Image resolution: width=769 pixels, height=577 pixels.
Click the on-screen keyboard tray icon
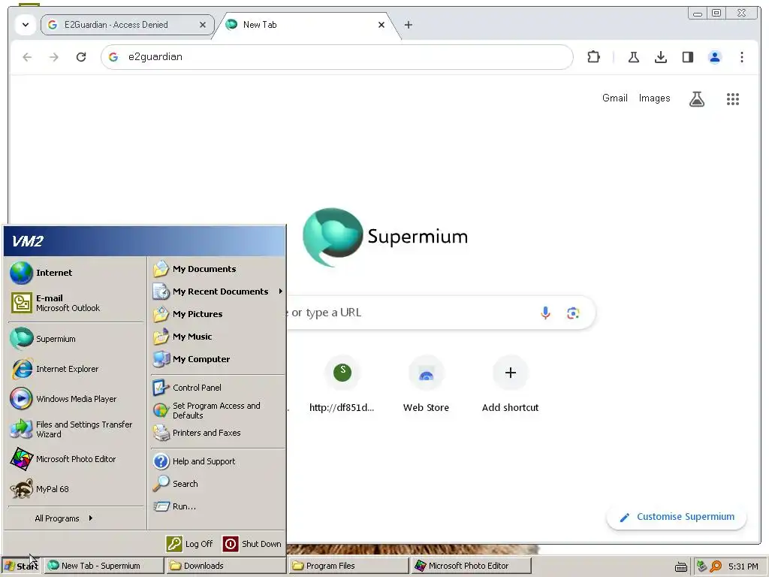click(x=680, y=566)
